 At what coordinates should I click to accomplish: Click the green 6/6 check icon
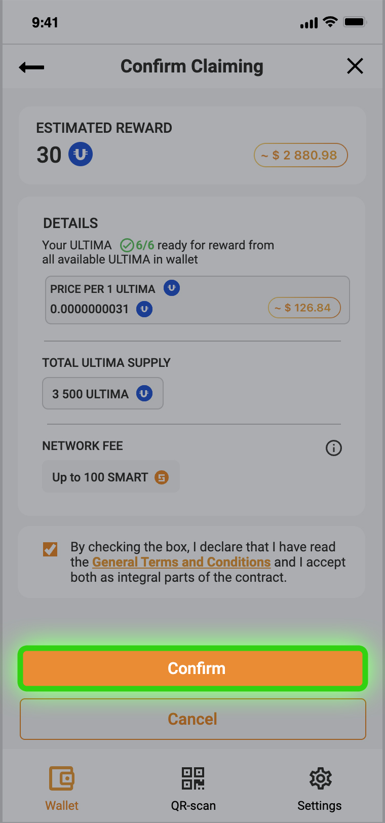coord(127,245)
